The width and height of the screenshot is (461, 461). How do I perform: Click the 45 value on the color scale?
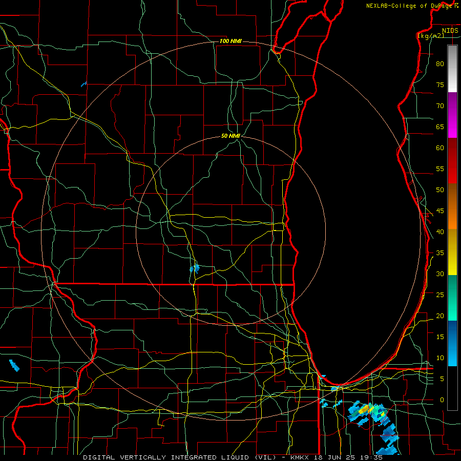coord(440,211)
